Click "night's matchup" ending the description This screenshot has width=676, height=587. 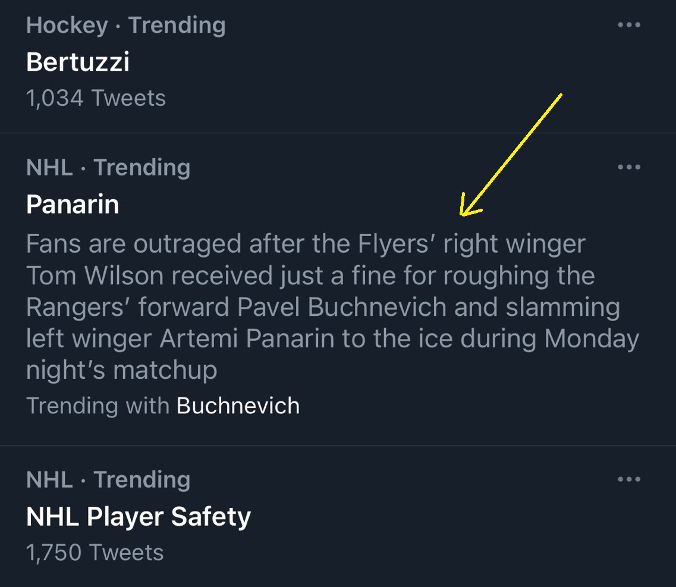121,371
